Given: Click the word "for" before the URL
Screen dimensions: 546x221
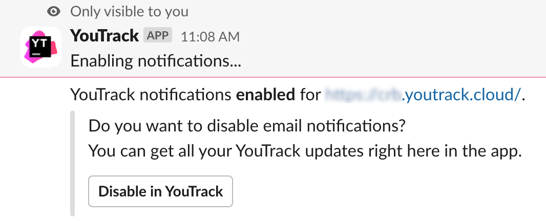Looking at the screenshot, I should (x=310, y=95).
